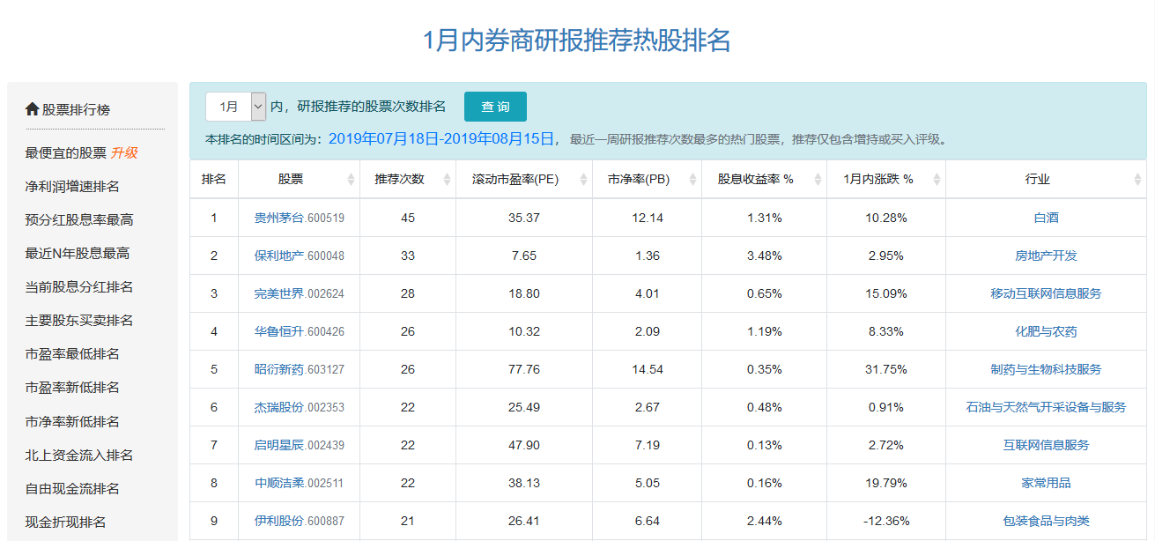Click the 排名 column header
The width and height of the screenshot is (1155, 541).
(214, 179)
